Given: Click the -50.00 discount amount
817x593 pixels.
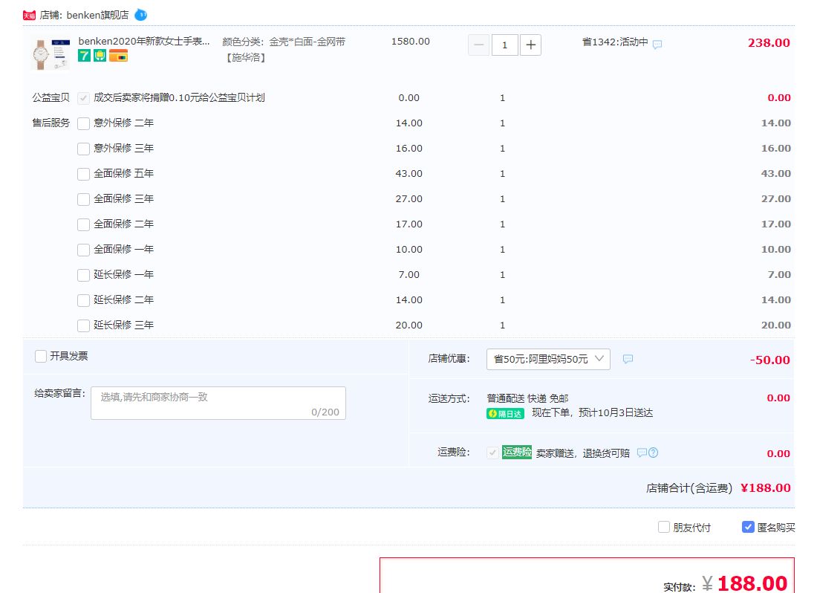Looking at the screenshot, I should click(x=769, y=360).
